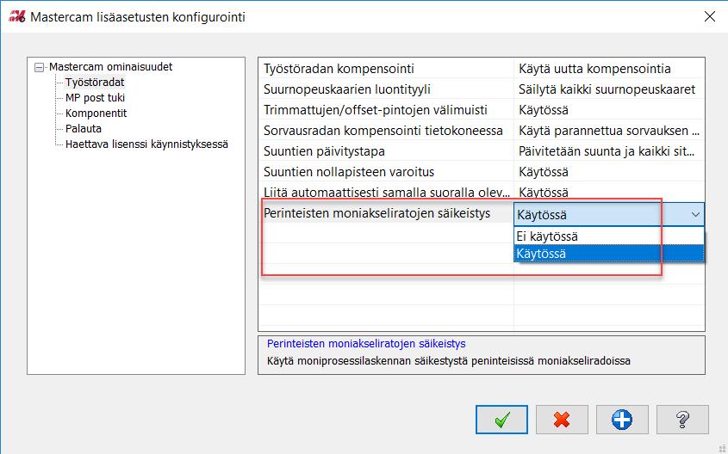Click Käytössä value for Trimmattujen/offset-pintojen välimuisti
Screen dimensions: 728x454
click(x=609, y=110)
